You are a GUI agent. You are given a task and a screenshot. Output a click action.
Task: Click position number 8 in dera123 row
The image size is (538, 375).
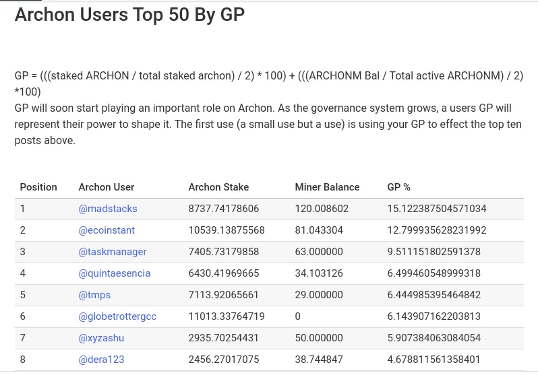point(23,360)
